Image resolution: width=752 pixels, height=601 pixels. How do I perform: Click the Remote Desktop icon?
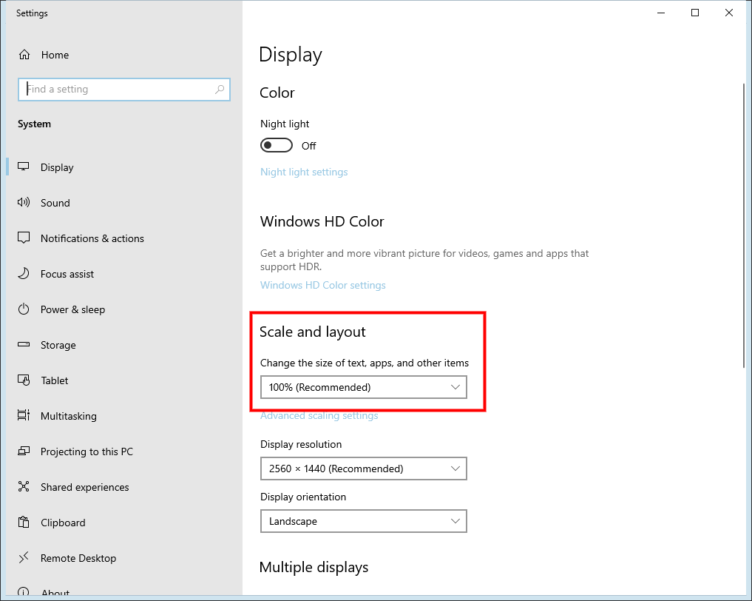tap(24, 558)
